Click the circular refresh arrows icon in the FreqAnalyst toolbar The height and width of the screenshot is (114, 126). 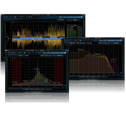coord(94,40)
